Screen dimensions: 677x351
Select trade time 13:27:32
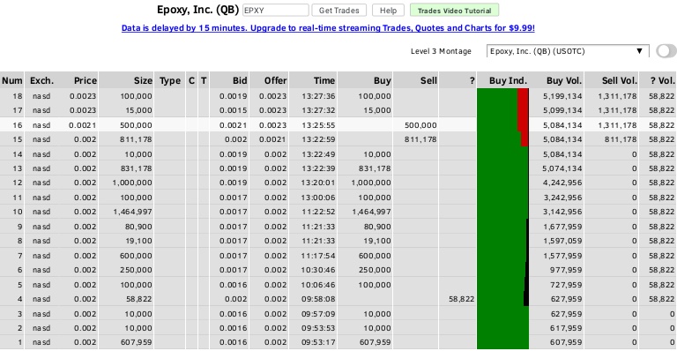click(x=318, y=110)
